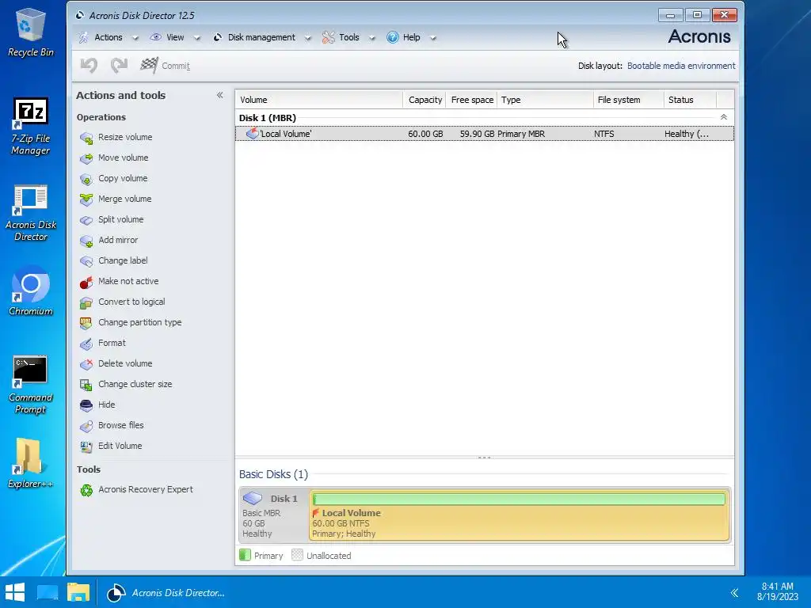Viewport: 811px width, 608px height.
Task: Sort by the Type column header
Action: [545, 100]
